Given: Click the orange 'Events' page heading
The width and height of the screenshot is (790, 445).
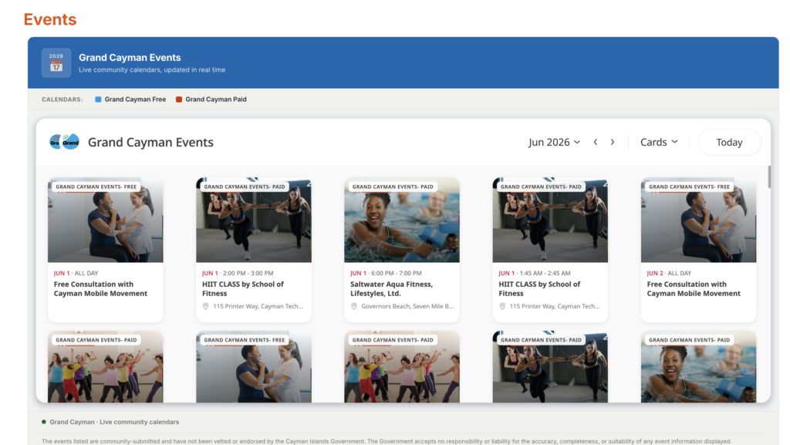Looking at the screenshot, I should pyautogui.click(x=50, y=19).
